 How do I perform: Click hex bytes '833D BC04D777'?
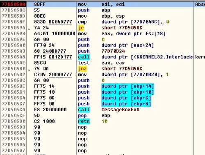(53, 22)
